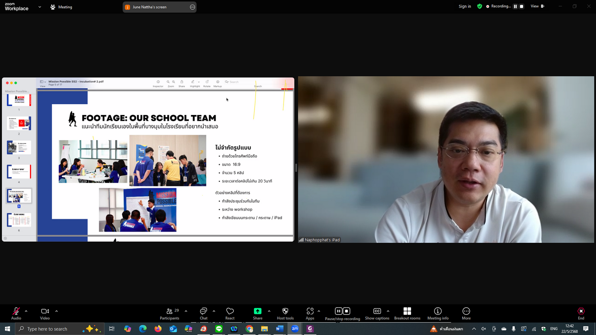
Task: Open Meeting info
Action: coord(437,313)
